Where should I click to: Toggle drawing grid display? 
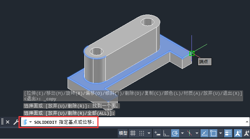point(133,133)
